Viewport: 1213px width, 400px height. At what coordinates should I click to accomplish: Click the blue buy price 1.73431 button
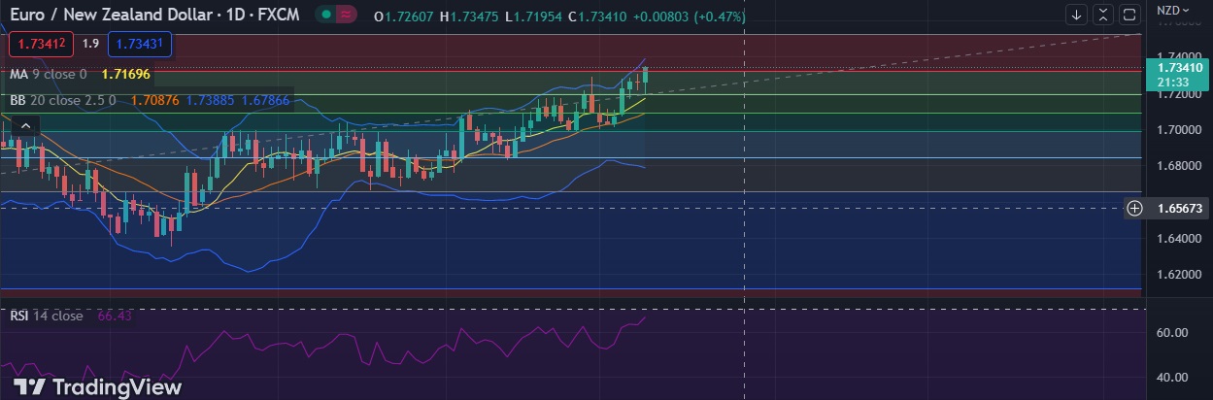click(x=141, y=44)
